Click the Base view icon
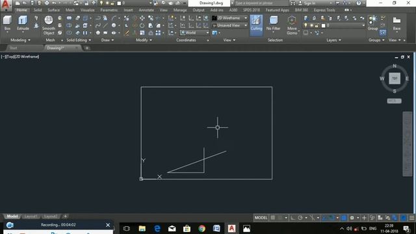Viewport: 416px width, 234px height. click(396, 23)
